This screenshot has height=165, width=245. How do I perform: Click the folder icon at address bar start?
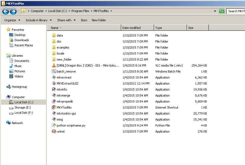(x=24, y=11)
